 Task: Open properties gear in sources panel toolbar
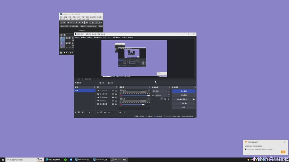point(105,112)
